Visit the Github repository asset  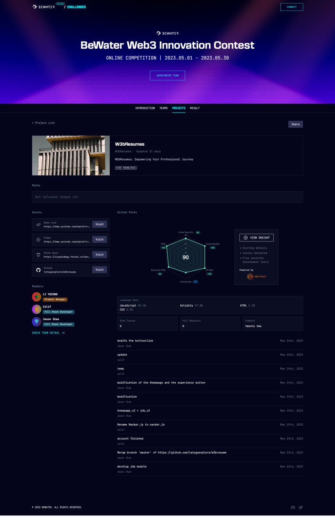[x=100, y=269]
